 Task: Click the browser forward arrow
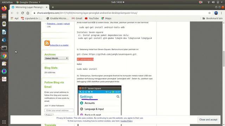pos(17,13)
